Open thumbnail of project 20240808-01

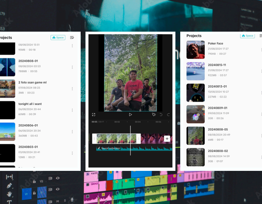click(x=7, y=67)
